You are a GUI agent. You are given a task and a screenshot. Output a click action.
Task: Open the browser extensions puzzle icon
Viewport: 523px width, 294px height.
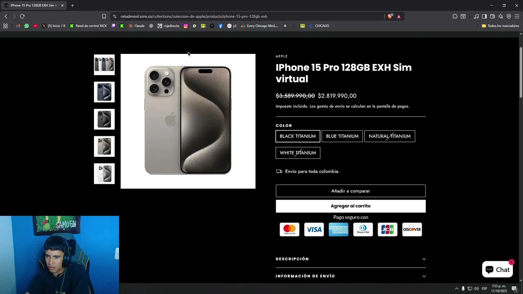[455, 16]
